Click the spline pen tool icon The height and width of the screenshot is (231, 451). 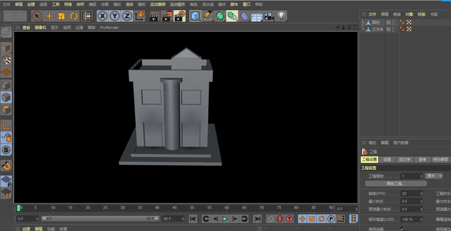point(208,16)
